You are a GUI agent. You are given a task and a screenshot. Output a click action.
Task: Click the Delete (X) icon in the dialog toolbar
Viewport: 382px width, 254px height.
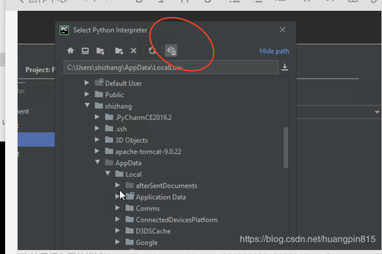(134, 51)
